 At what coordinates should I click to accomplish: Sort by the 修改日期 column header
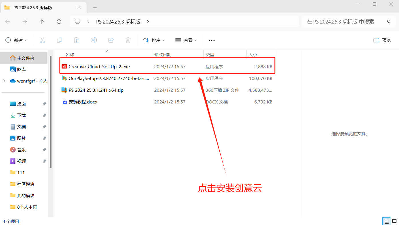pyautogui.click(x=163, y=54)
